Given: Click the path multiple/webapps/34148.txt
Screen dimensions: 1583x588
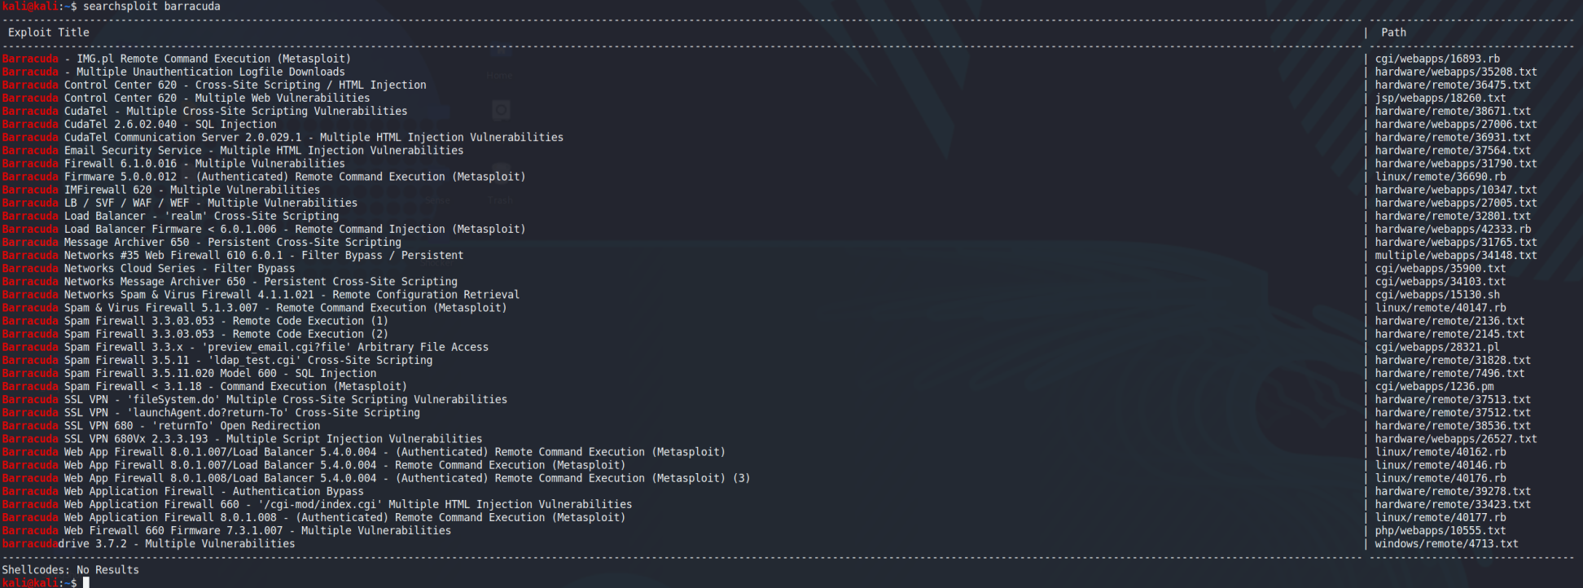Looking at the screenshot, I should tap(1455, 256).
